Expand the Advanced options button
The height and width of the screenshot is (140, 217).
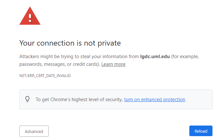tap(34, 131)
